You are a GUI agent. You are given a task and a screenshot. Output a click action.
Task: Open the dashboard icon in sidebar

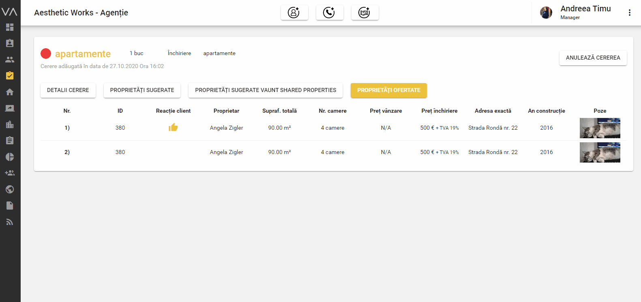[x=10, y=27]
